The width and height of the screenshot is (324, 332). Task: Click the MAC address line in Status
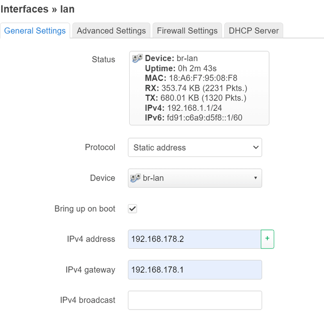[191, 78]
